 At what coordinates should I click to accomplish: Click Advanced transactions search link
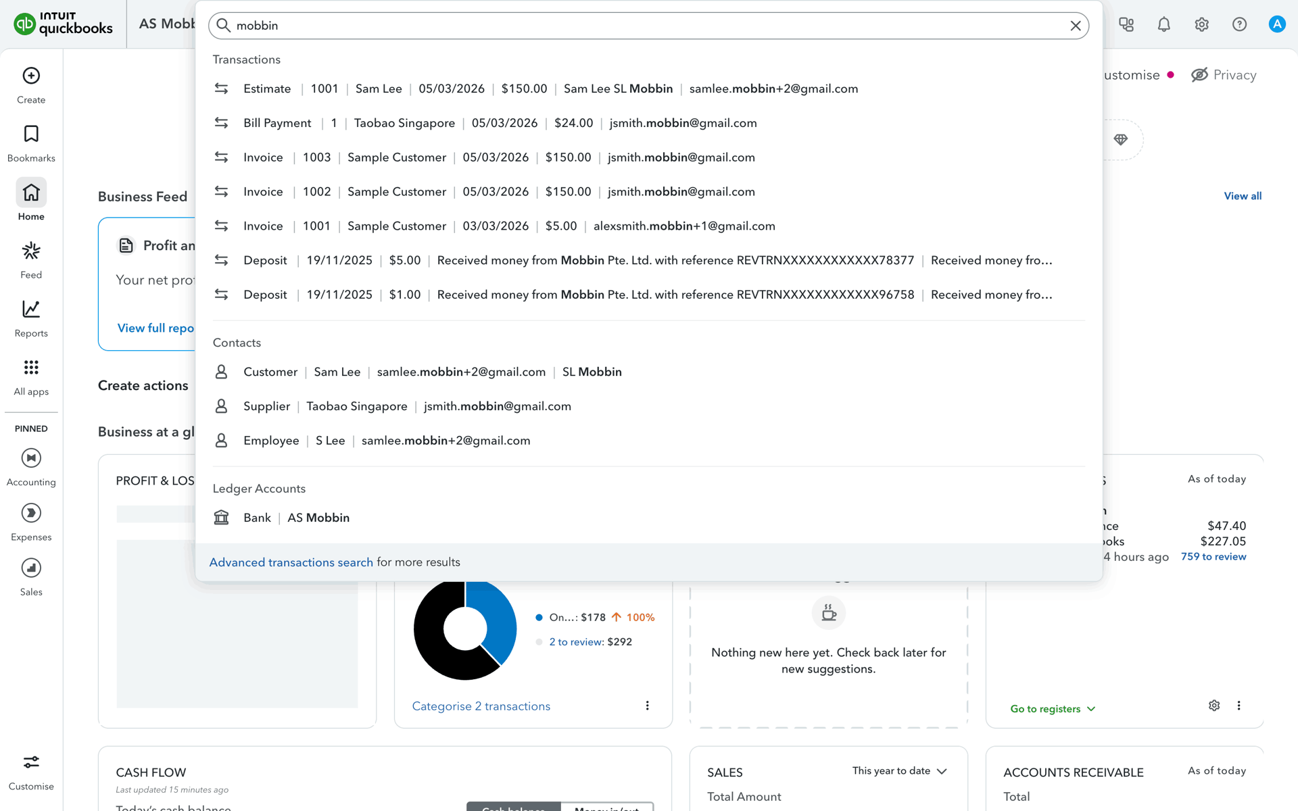(x=291, y=562)
